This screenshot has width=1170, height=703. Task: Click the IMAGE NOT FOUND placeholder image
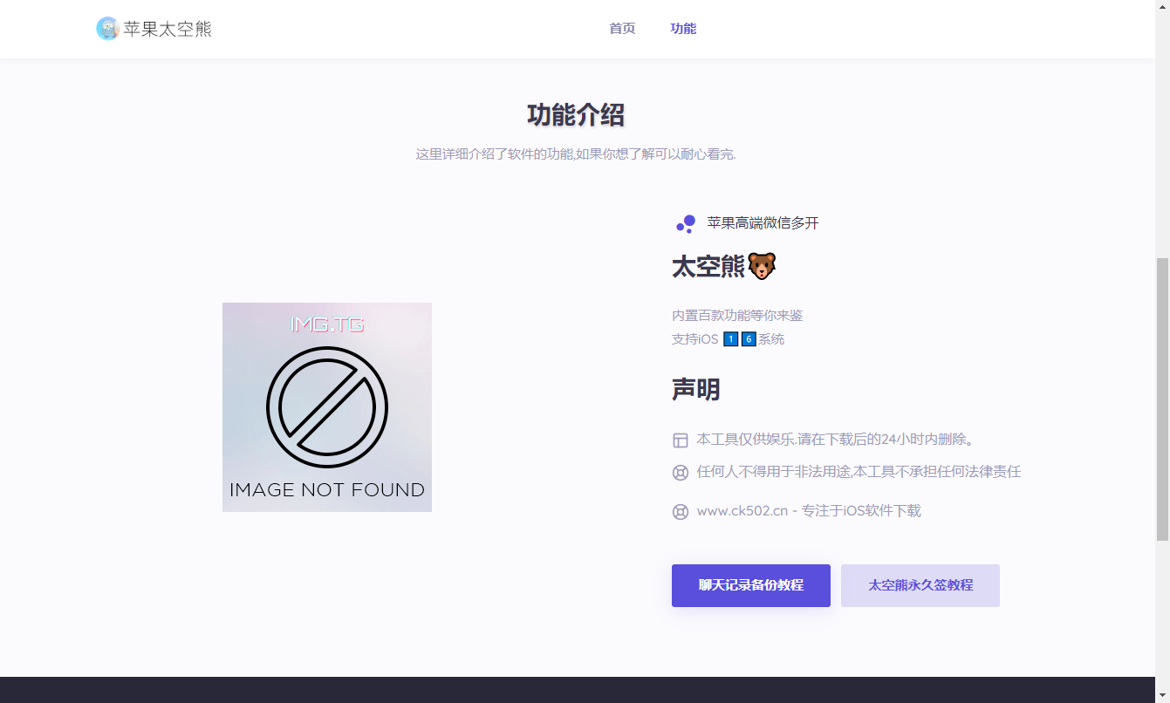click(327, 407)
